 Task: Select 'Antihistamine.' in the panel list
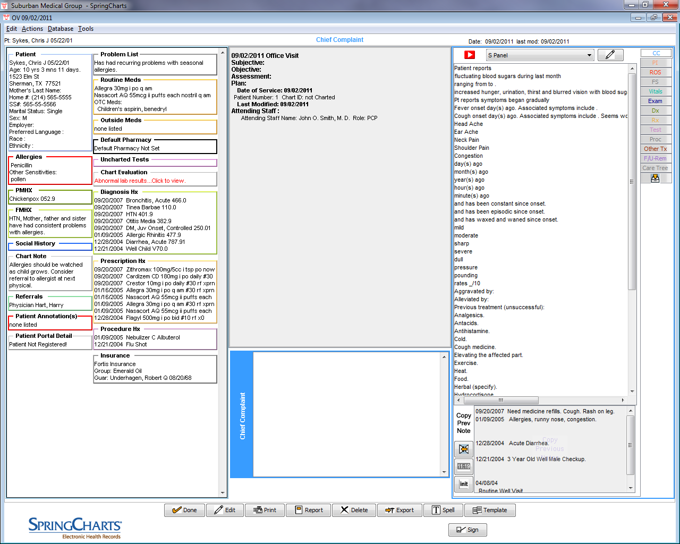click(x=472, y=331)
